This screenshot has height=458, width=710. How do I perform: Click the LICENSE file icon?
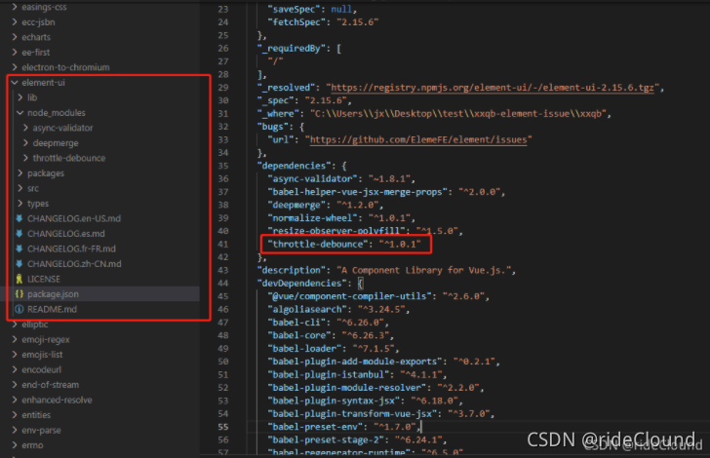coord(20,279)
